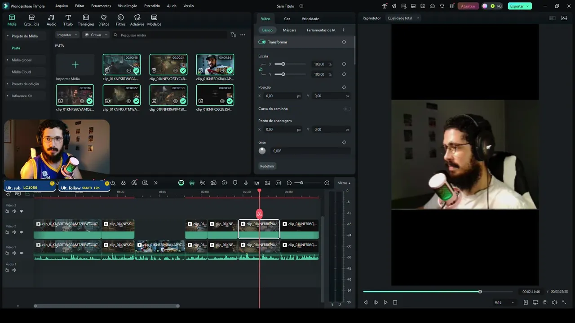
Task: Click the cloud upload icon
Action: point(432,6)
